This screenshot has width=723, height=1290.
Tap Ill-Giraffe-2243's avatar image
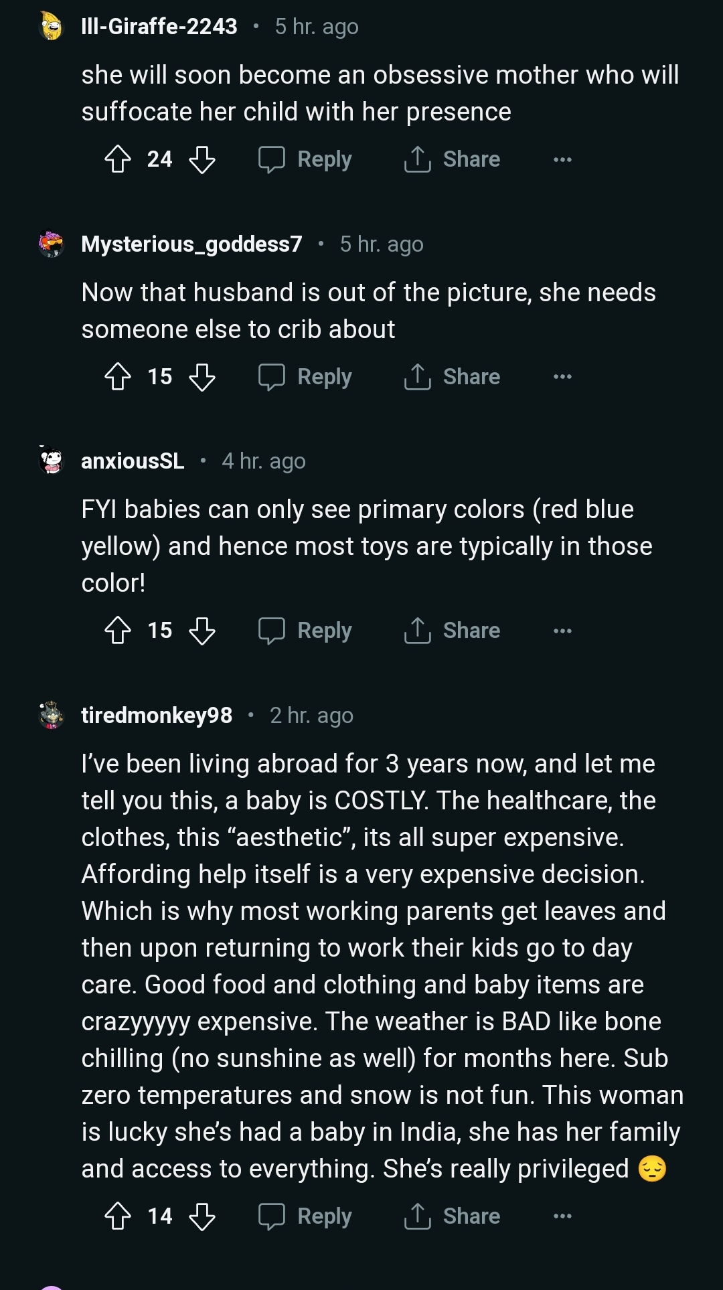[x=52, y=27]
